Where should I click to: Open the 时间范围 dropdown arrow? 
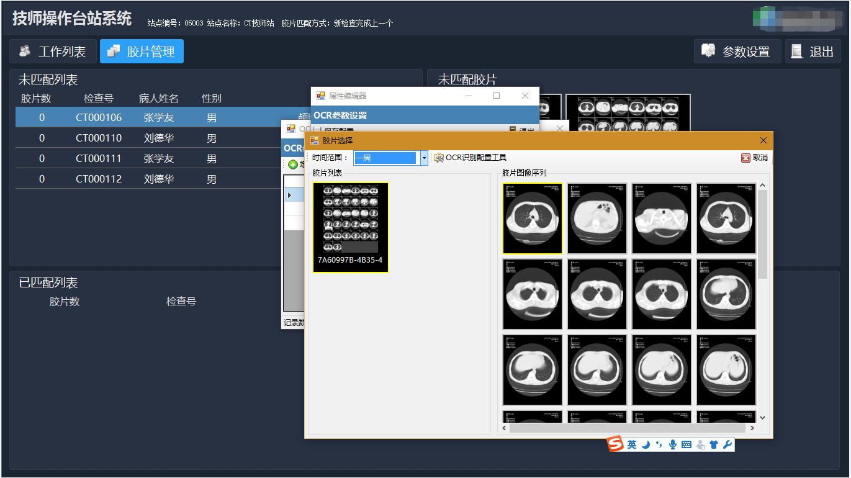click(x=425, y=158)
